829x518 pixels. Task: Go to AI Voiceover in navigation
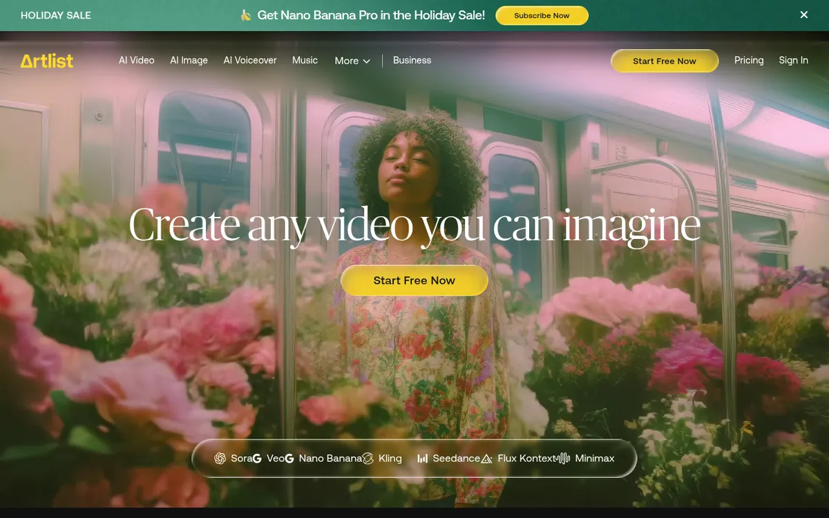tap(249, 60)
